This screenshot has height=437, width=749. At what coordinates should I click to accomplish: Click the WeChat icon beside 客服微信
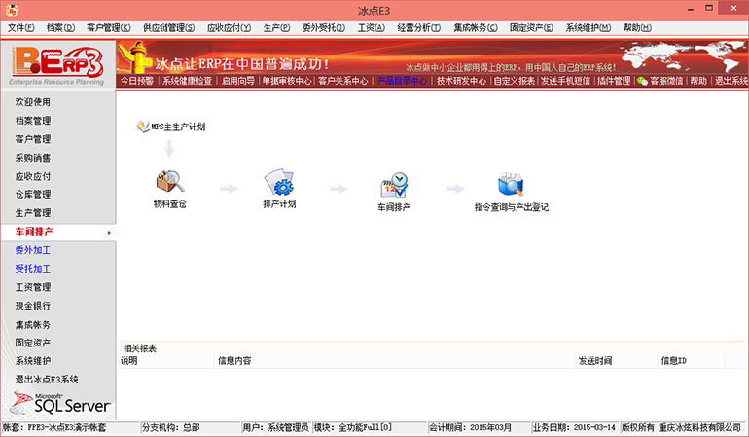click(642, 82)
